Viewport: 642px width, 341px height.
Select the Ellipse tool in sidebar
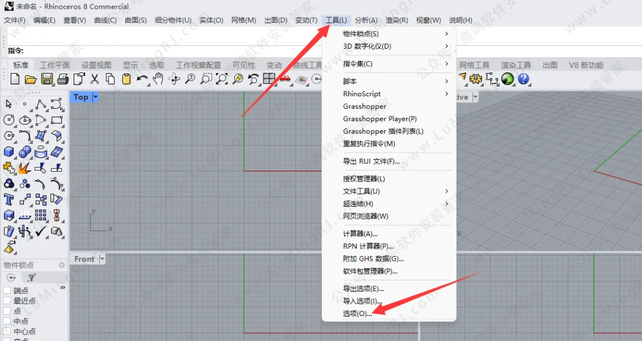(x=25, y=120)
